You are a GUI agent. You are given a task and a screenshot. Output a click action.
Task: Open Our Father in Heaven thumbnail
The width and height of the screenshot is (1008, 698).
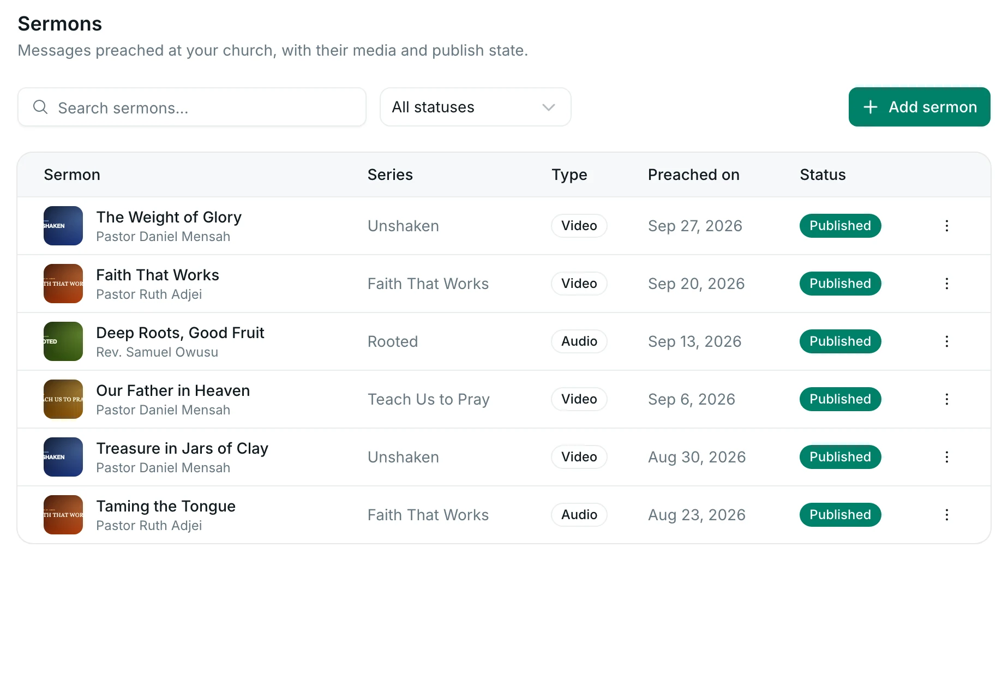coord(63,399)
